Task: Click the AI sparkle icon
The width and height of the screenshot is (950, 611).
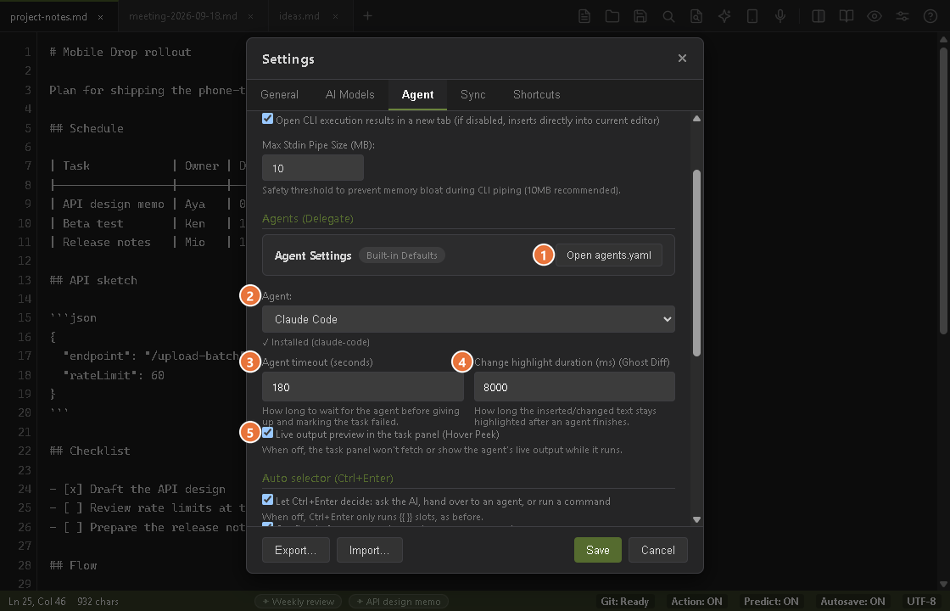Action: tap(724, 16)
